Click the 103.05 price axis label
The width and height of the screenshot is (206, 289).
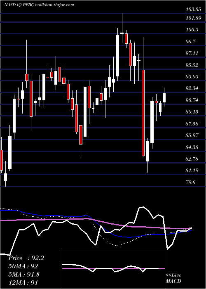coord(193,9)
